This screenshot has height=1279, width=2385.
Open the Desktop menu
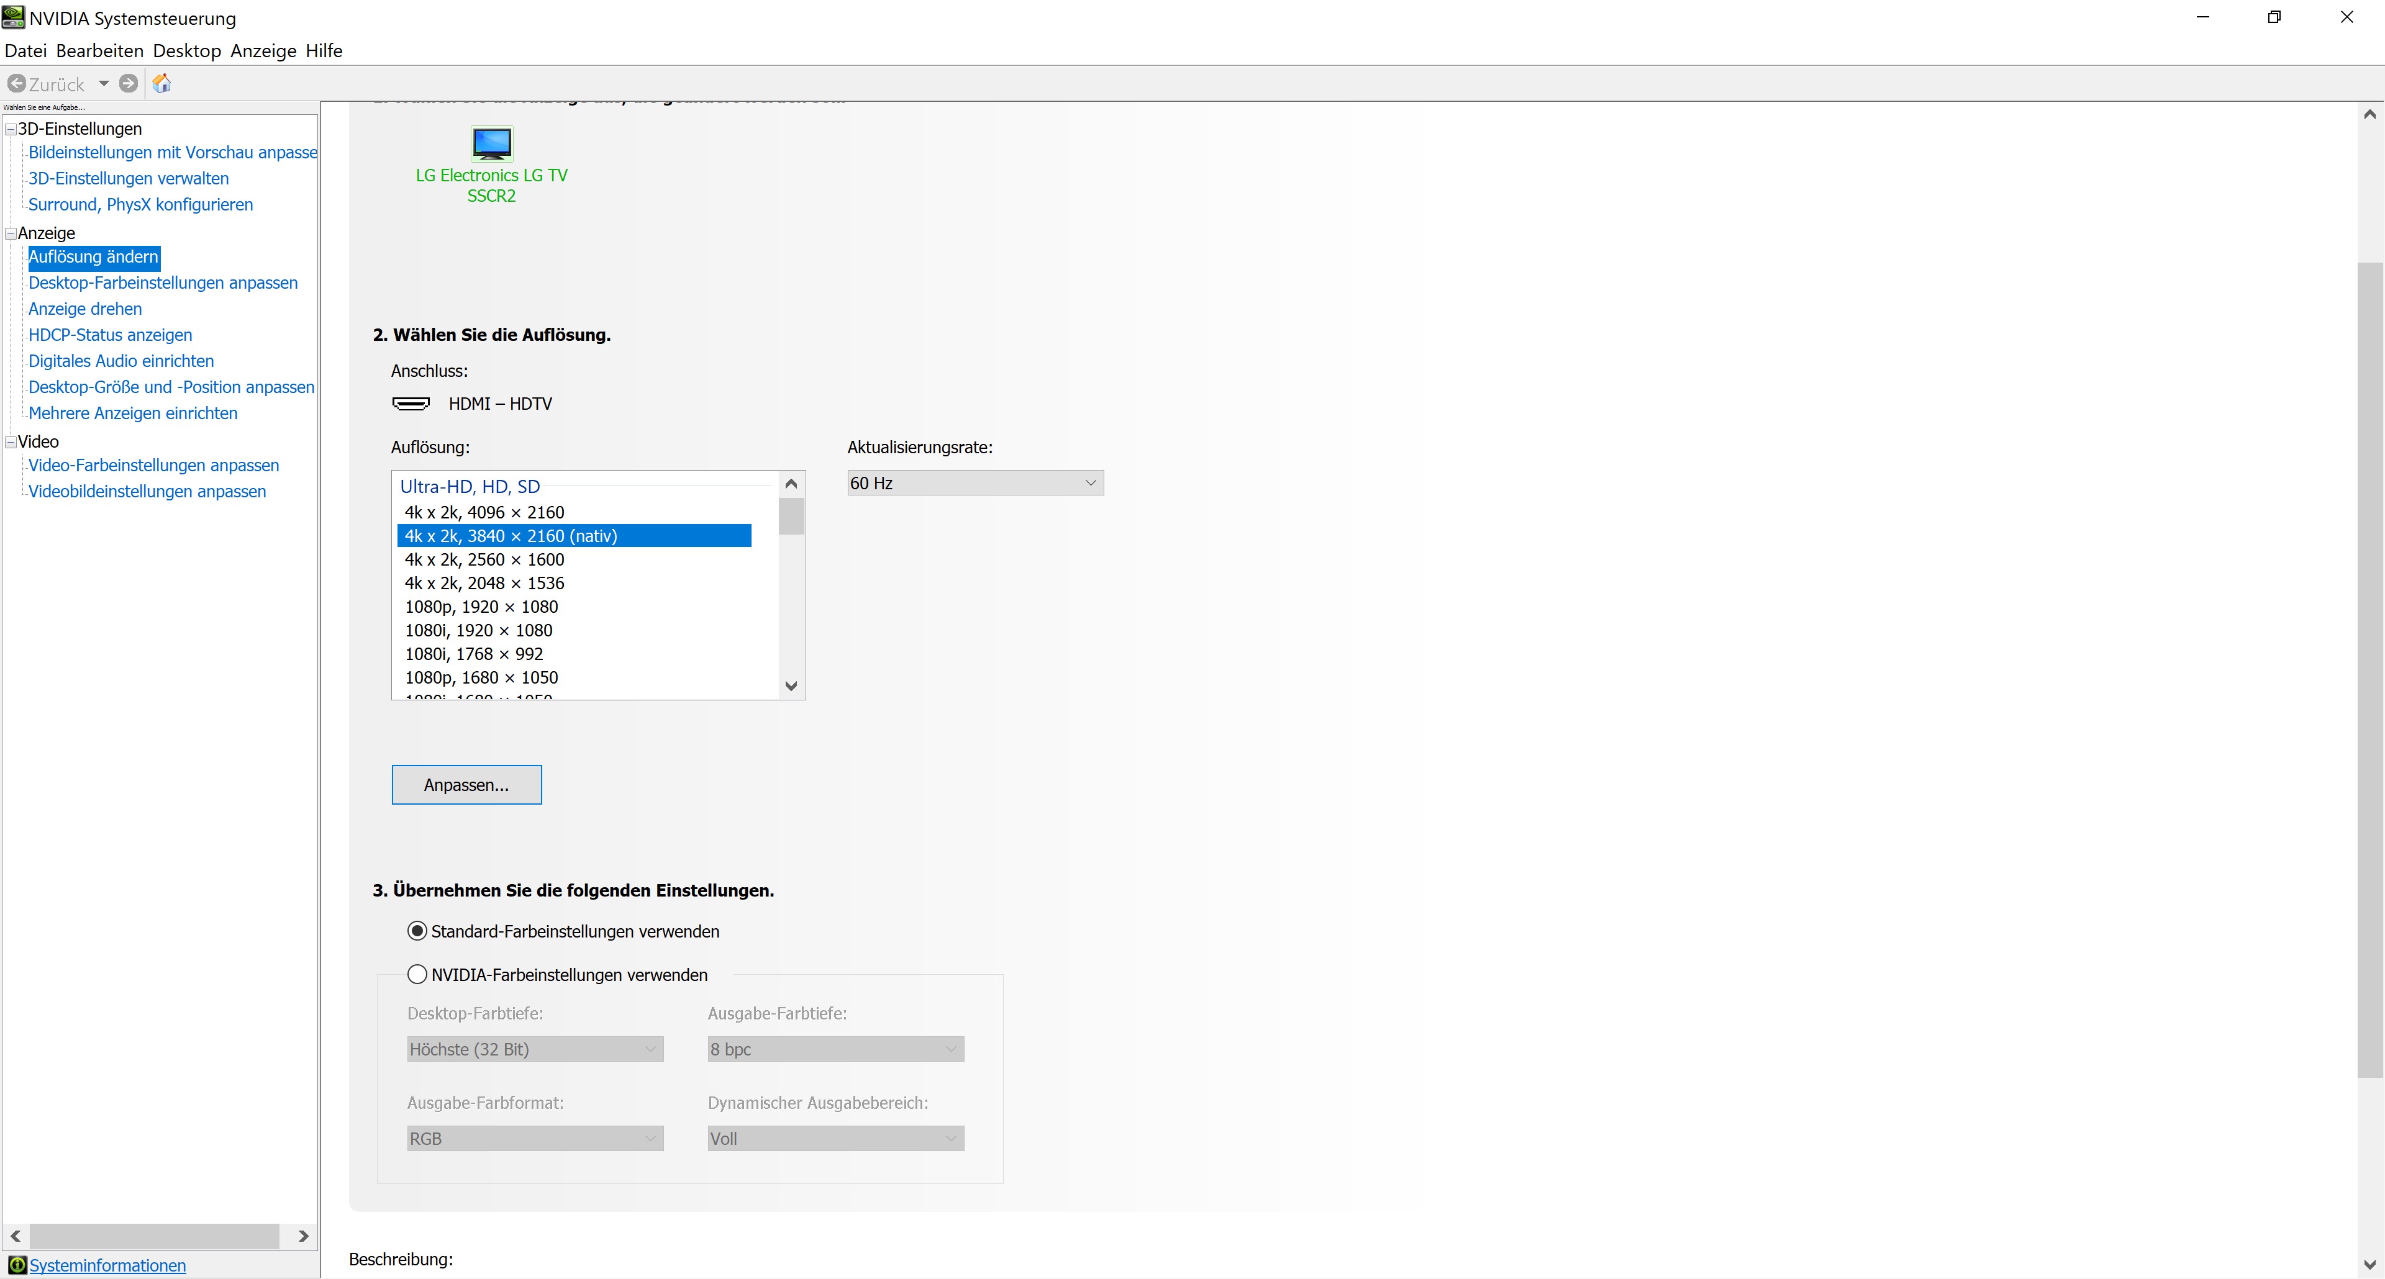[187, 51]
